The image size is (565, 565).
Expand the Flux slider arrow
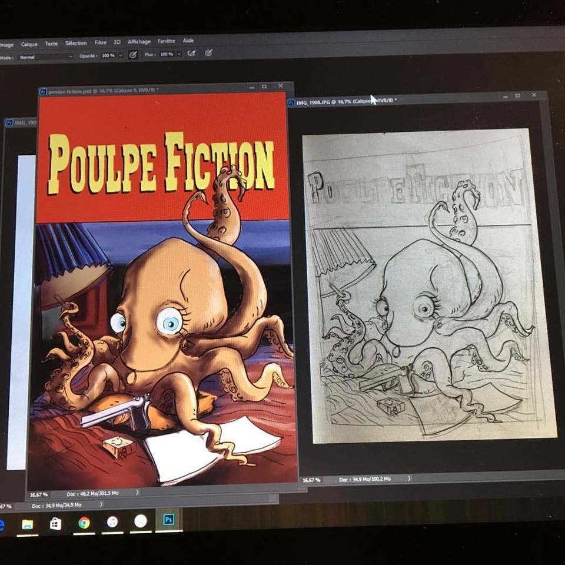tap(179, 54)
